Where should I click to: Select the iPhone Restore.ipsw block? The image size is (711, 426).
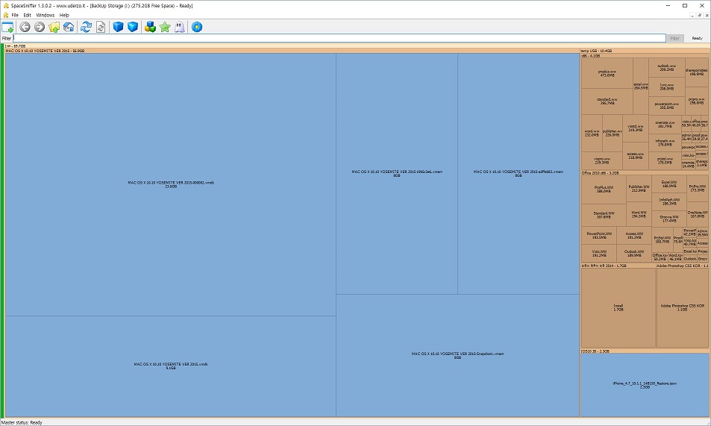coord(645,385)
